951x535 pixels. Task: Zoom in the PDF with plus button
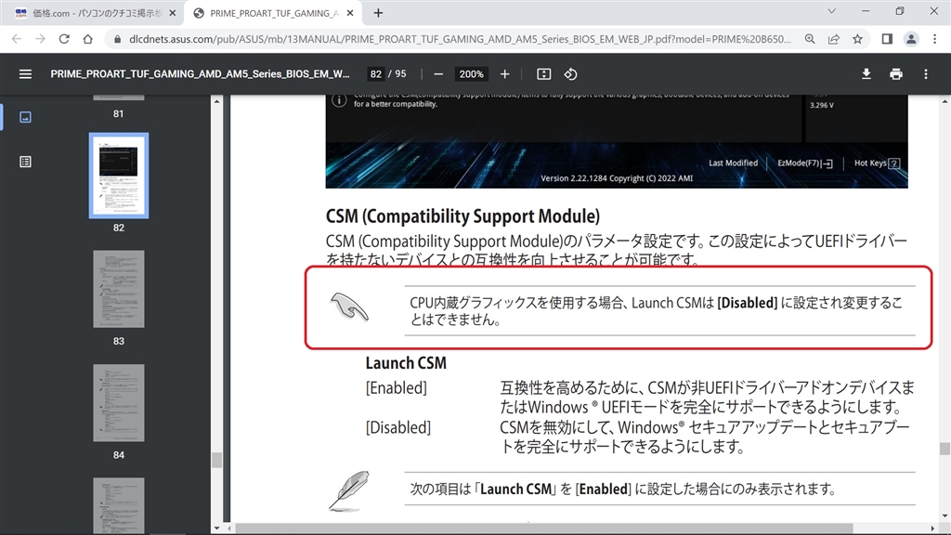[x=504, y=74]
